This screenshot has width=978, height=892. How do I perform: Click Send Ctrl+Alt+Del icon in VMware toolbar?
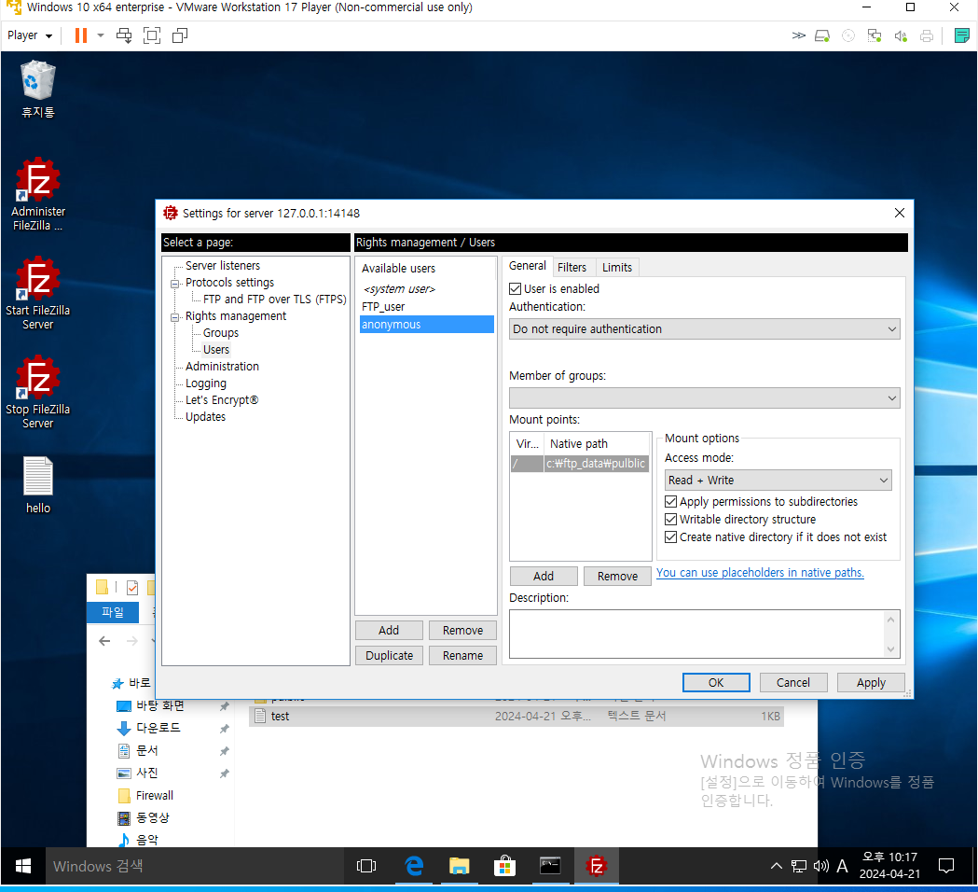(124, 35)
